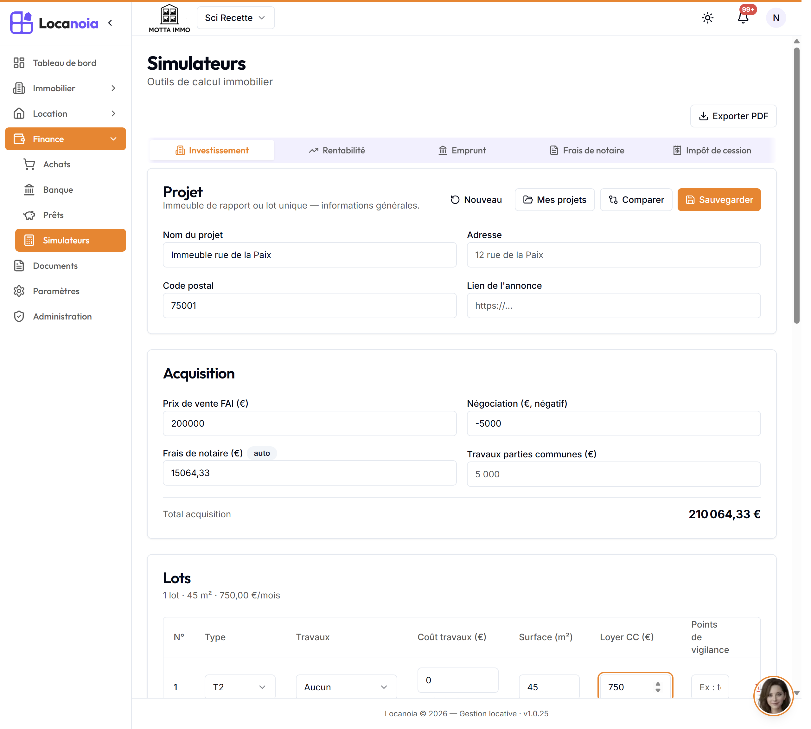Screen dimensions: 811x729
Task: Open the notifications bell
Action: point(743,18)
